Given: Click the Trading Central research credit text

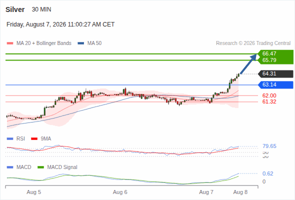Looking at the screenshot, I should (x=253, y=43).
